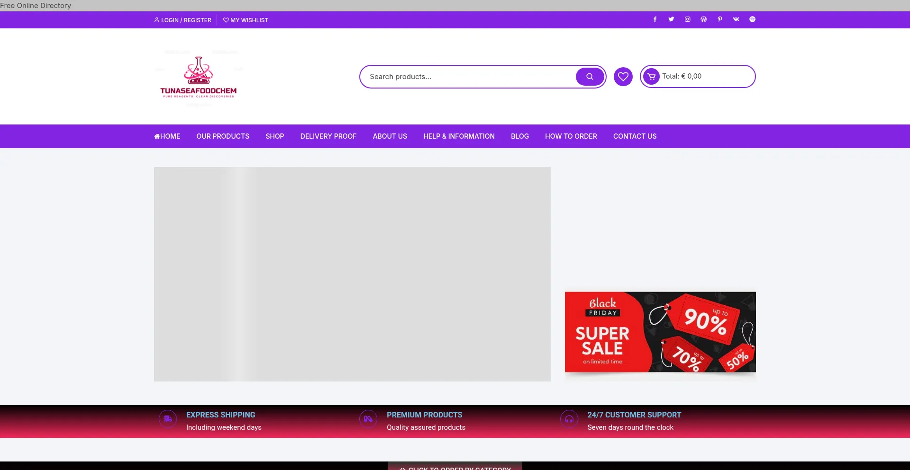Open MY WISHLIST link
910x470 pixels.
pyautogui.click(x=246, y=20)
